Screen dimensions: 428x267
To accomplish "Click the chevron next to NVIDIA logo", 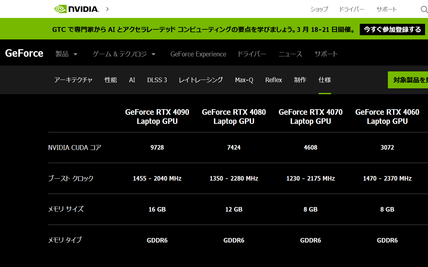I will [x=107, y=9].
